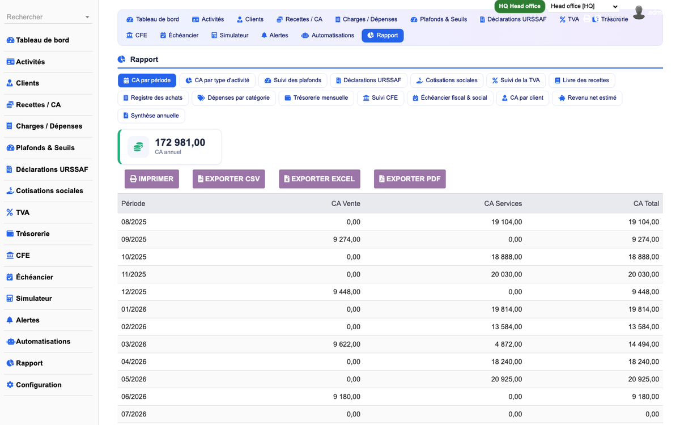680x425 pixels.
Task: Open Charges / Dépenses in sidebar
Action: pos(44,126)
